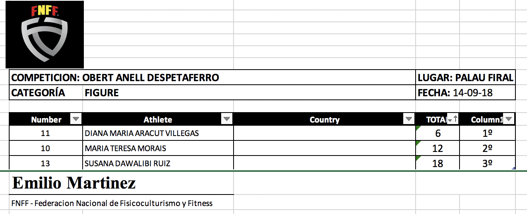The image size is (527, 214).
Task: Select the FIGURE category cell
Action: tap(102, 93)
